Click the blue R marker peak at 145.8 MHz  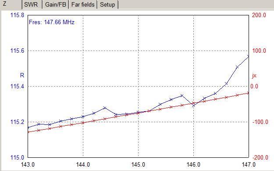point(182,95)
